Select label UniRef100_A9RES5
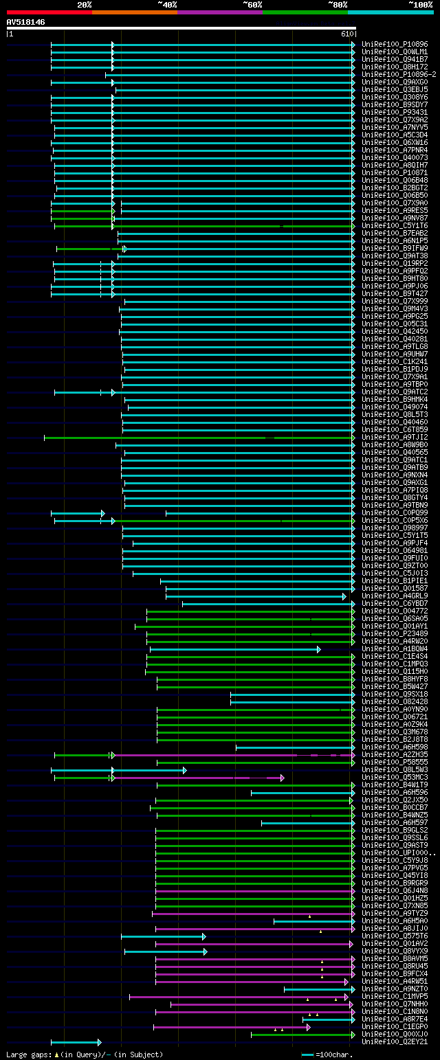The height and width of the screenshot is (1060, 440). click(395, 211)
